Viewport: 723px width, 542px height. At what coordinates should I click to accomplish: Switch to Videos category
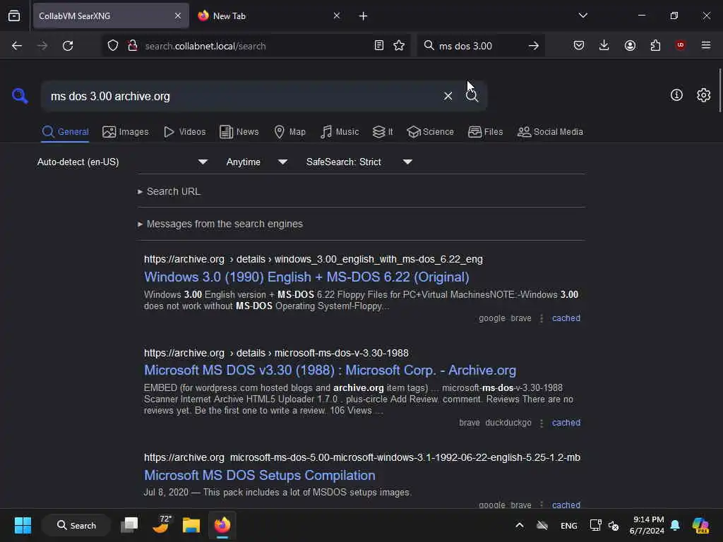(184, 132)
